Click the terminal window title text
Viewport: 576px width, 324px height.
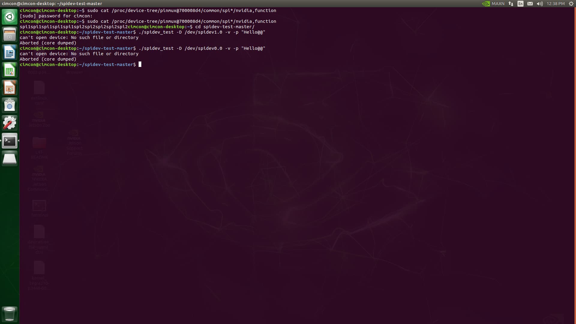pos(52,4)
